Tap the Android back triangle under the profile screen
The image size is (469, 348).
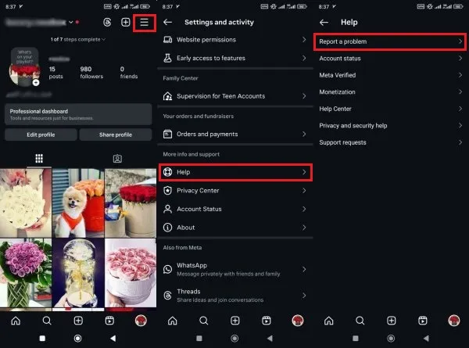(113, 339)
